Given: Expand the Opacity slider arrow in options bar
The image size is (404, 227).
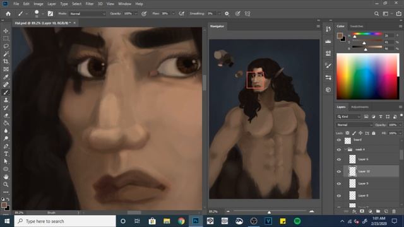Looking at the screenshot, I should [136, 14].
